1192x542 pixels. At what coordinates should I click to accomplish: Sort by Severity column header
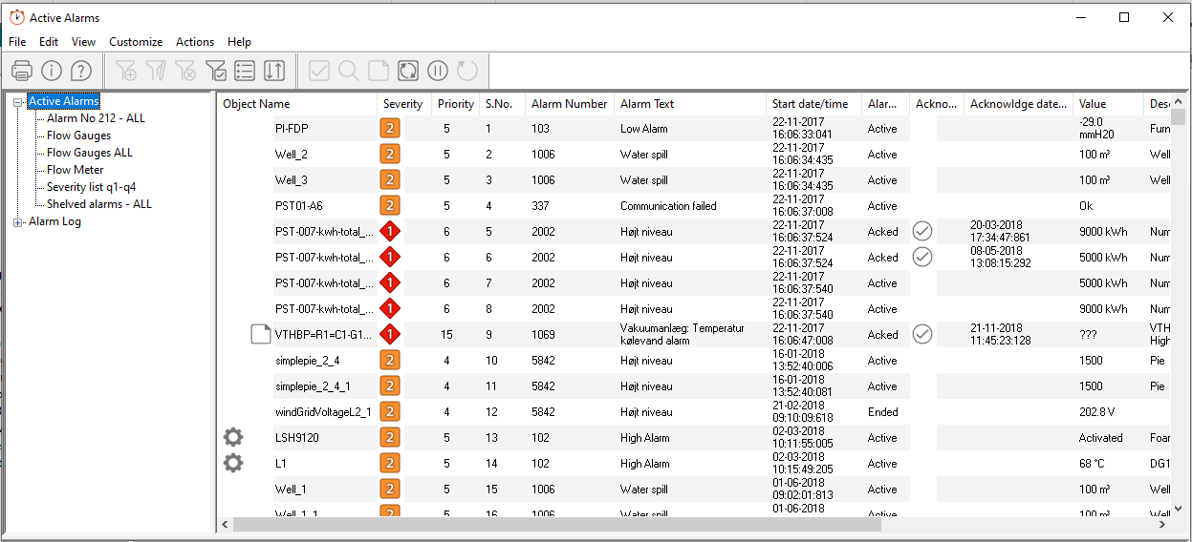click(402, 104)
